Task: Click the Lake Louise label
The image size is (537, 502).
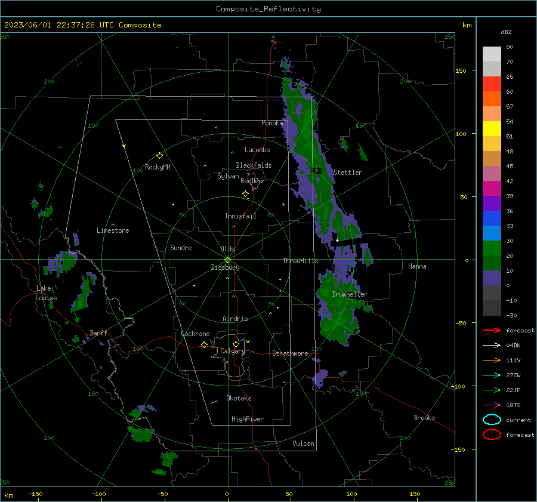Action: click(x=46, y=293)
